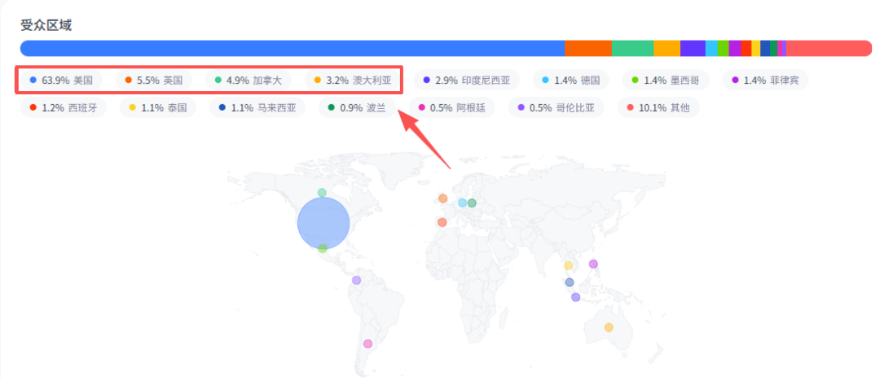The height and width of the screenshot is (379, 880).
Task: Click the light blue Germany map bubble
Action: (463, 203)
